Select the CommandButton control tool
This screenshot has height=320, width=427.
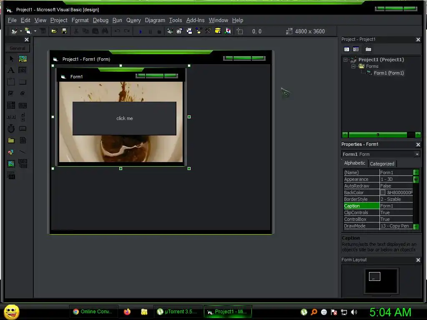pyautogui.click(x=23, y=82)
